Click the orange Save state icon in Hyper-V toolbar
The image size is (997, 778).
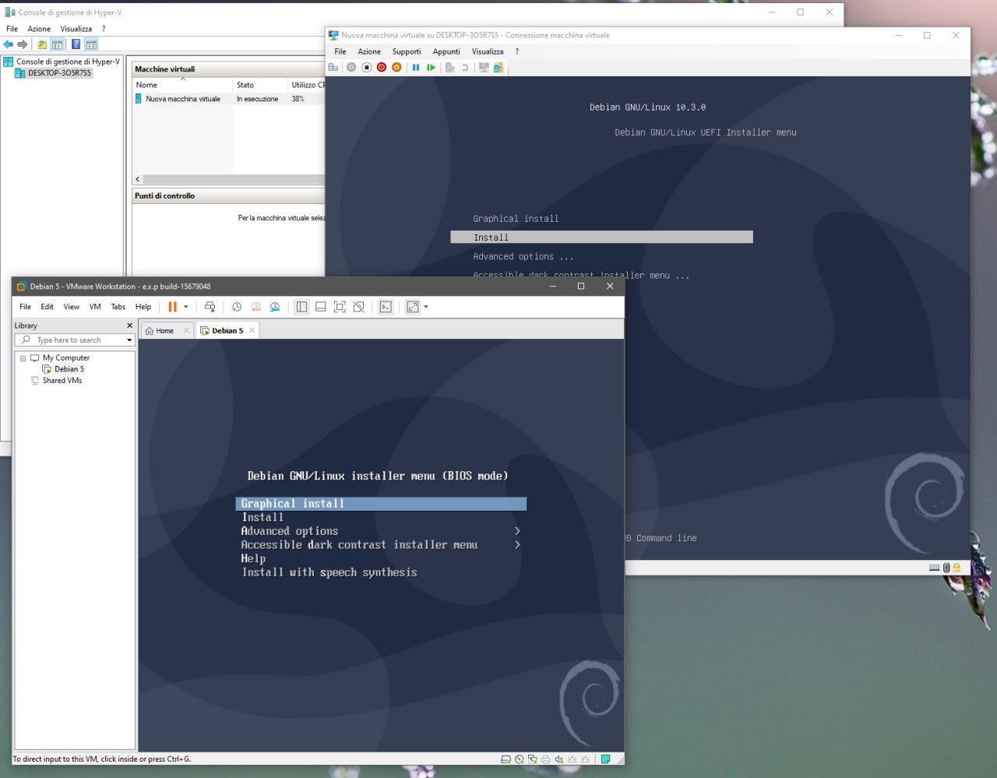point(396,68)
